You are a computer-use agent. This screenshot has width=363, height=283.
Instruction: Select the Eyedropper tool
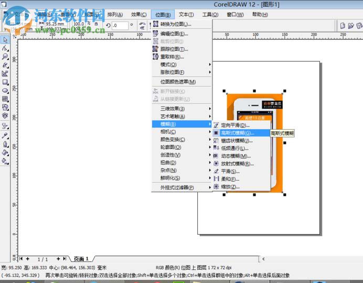[x=5, y=135]
